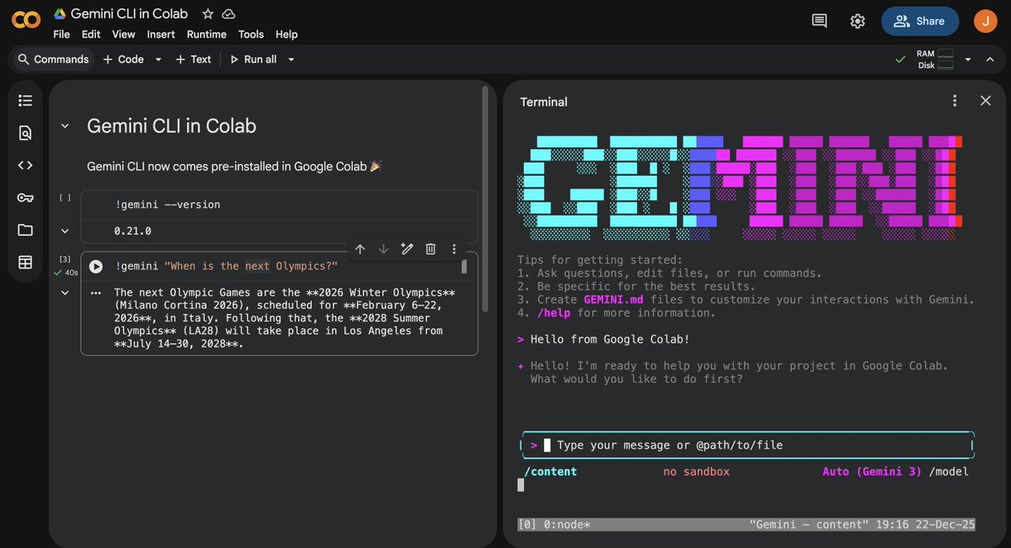The image size is (1011, 548).
Task: Click Run all button
Action: pos(253,59)
